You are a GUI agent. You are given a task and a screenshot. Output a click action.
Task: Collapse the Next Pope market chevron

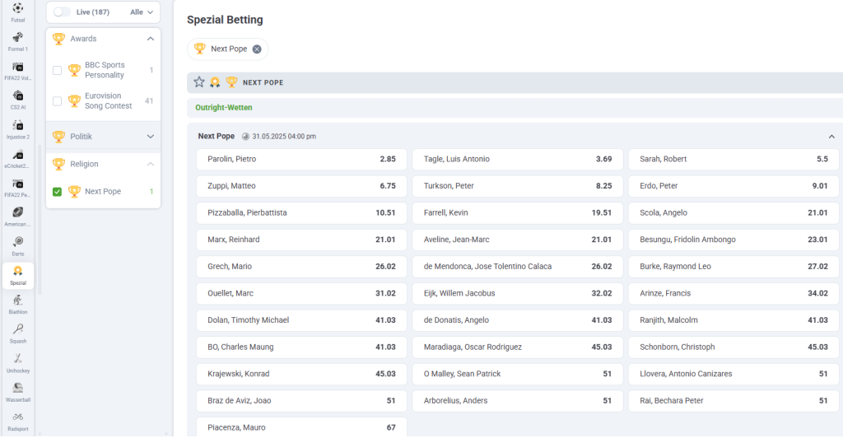831,137
